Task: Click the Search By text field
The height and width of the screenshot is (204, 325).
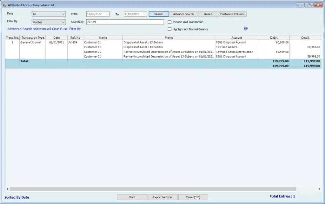Action: tap(125, 22)
